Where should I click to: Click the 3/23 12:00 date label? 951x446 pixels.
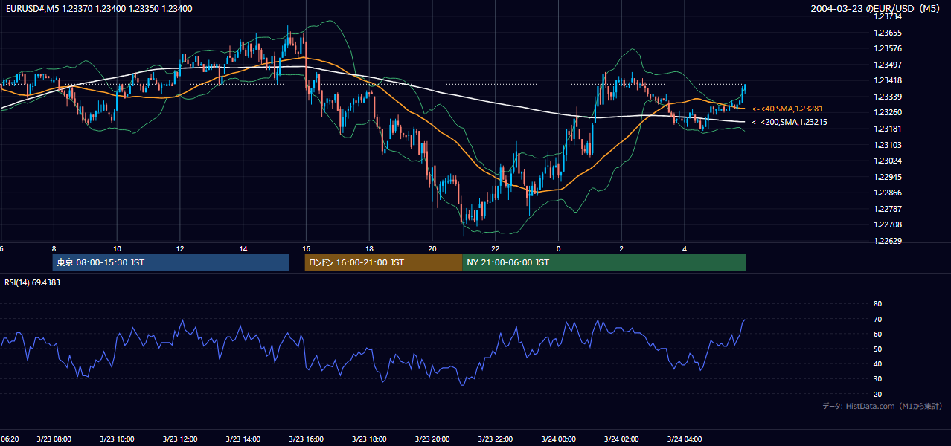click(x=180, y=439)
